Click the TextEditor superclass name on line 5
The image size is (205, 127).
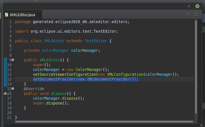(x=96, y=41)
